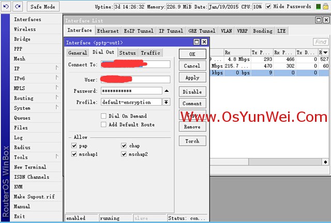The image size is (331, 223).
Task: Open the column selector dropdown in table
Action: (325, 52)
